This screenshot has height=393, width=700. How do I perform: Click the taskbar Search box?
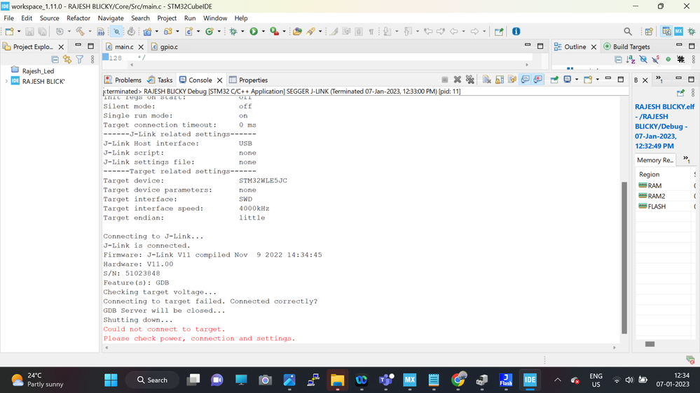tap(153, 380)
